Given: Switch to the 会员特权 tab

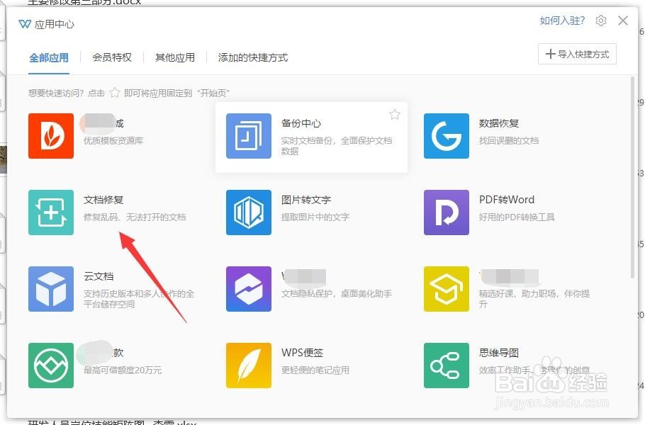Looking at the screenshot, I should 112,57.
